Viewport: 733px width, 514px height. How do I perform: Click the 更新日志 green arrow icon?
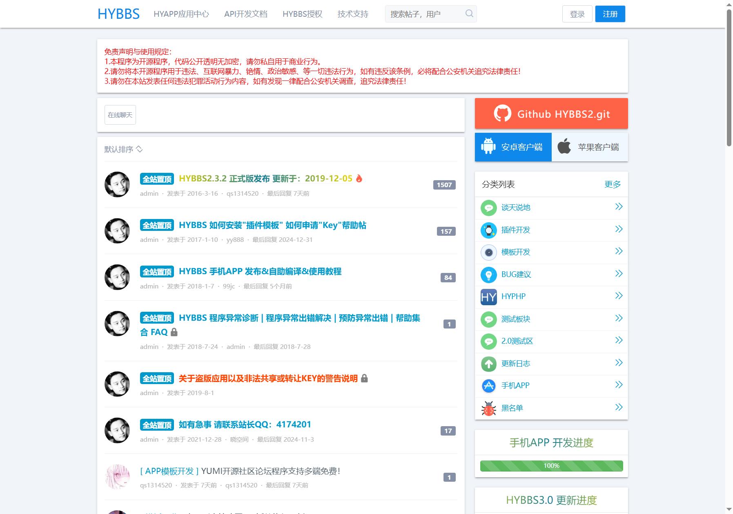pos(489,364)
